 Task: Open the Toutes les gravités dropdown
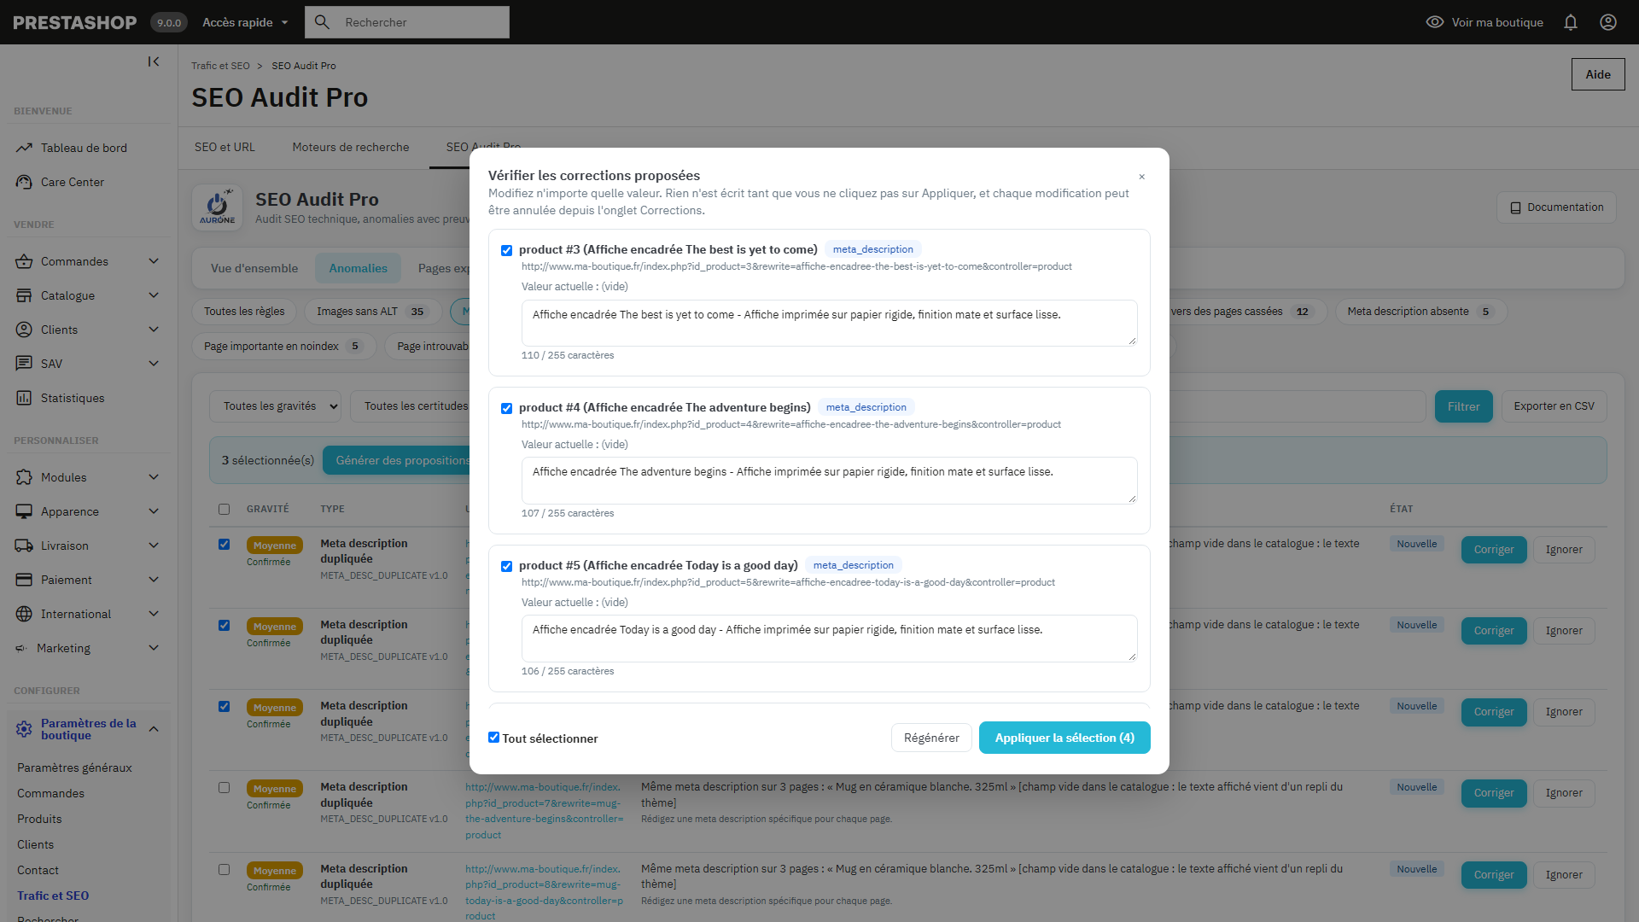(x=276, y=406)
